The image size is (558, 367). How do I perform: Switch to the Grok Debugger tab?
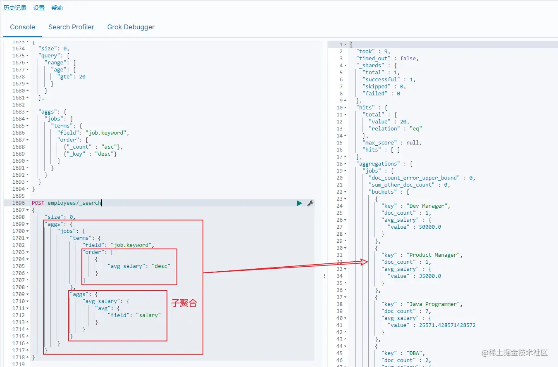(x=131, y=27)
